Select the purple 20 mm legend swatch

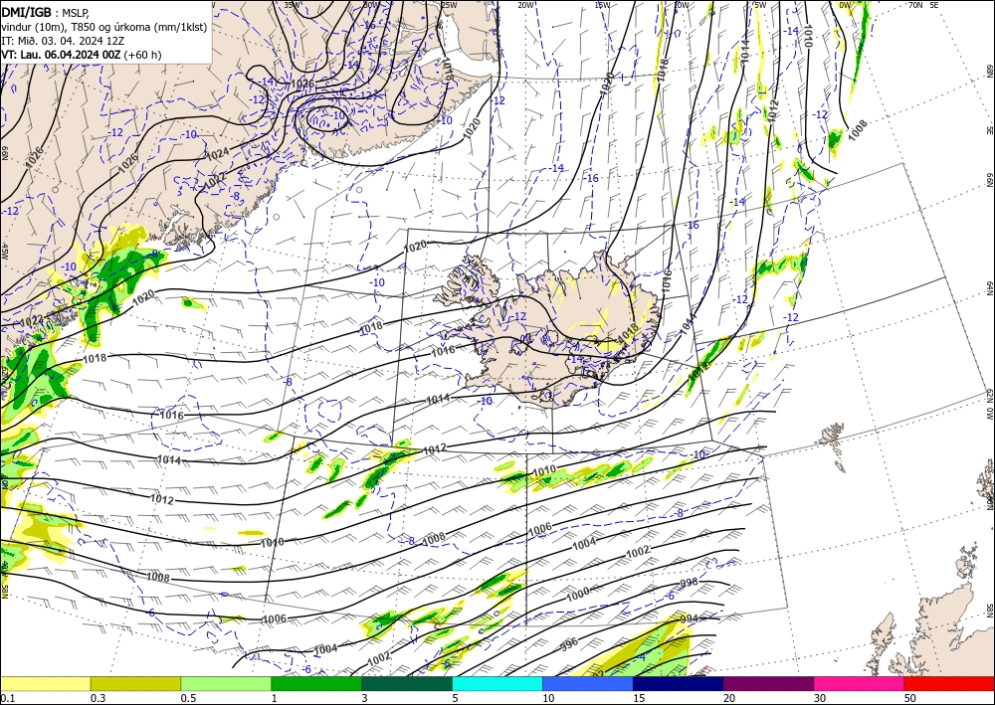click(x=768, y=683)
